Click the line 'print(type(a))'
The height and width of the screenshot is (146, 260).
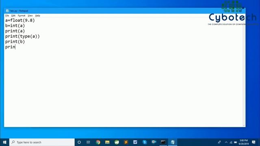coord(22,36)
